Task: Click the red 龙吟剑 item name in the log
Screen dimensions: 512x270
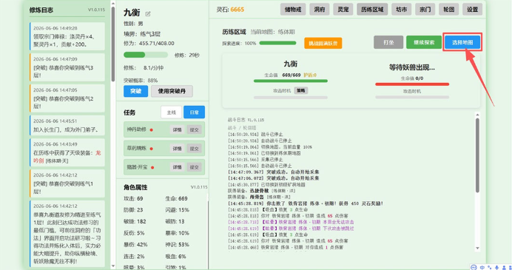Action: (x=67, y=156)
